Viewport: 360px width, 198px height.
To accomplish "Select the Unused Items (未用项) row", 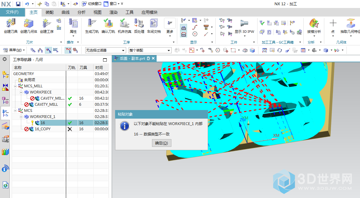I will click(60, 80).
